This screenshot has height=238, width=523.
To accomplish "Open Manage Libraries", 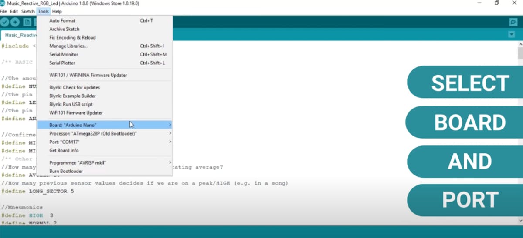I will 105,46.
